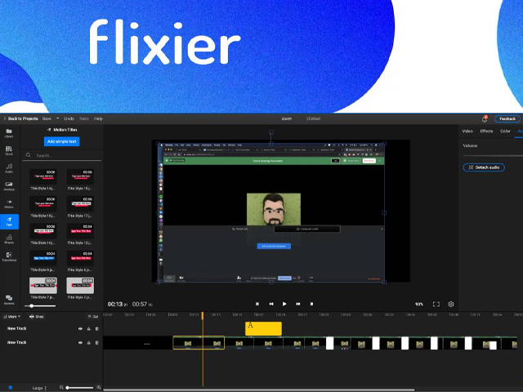Image resolution: width=523 pixels, height=392 pixels.
Task: Hide the New Track containing the yellow text clip
Action: coord(80,328)
